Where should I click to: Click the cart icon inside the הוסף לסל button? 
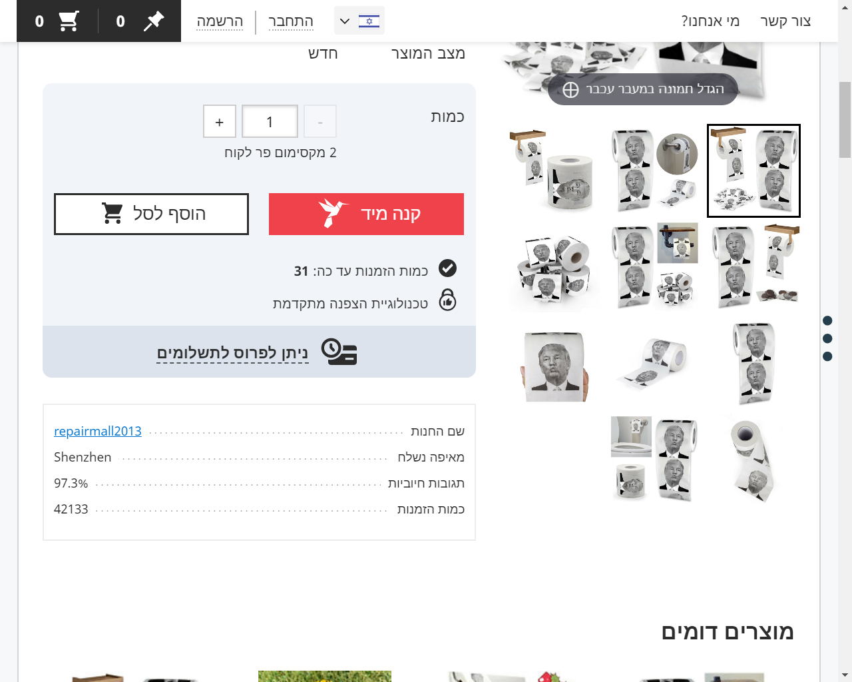[x=112, y=213]
